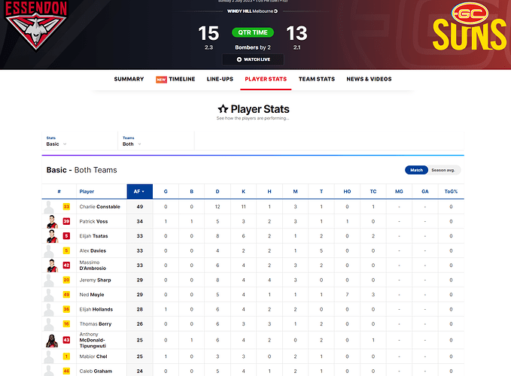
Task: Sort by the ToG% column header
Action: click(451, 192)
